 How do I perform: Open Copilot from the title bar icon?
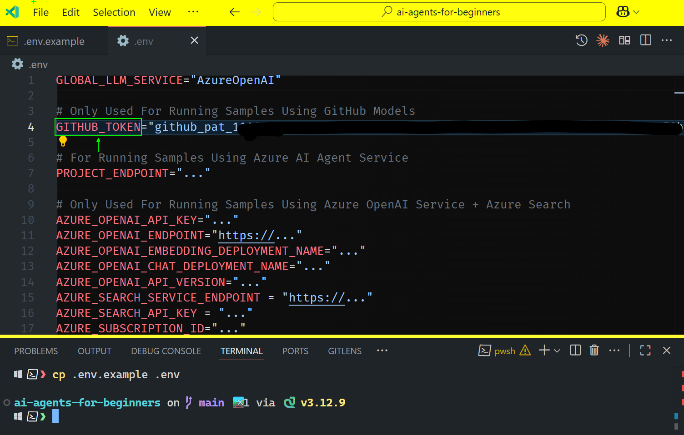pyautogui.click(x=622, y=12)
